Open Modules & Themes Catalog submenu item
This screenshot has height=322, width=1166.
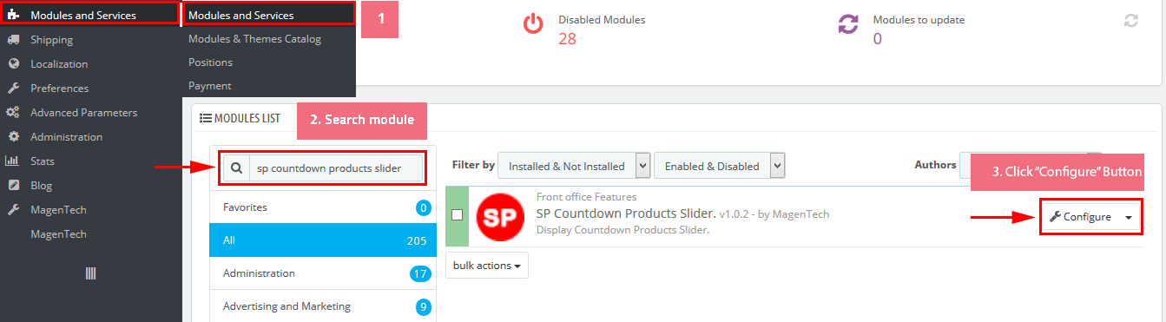click(x=254, y=39)
